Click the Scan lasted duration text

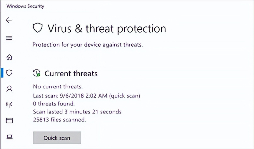click(x=77, y=112)
